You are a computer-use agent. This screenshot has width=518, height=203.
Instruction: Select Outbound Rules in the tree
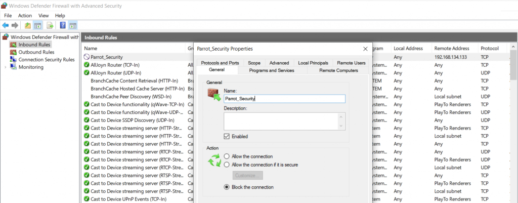[36, 52]
